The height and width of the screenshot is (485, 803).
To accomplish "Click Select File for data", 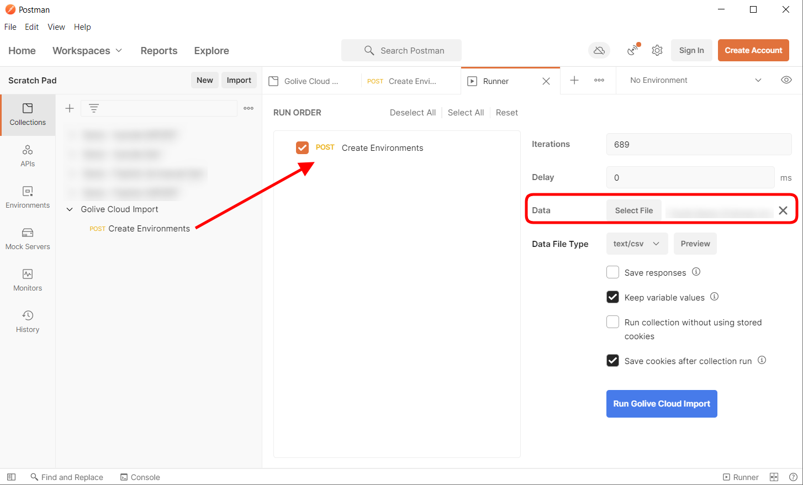I will click(x=633, y=210).
